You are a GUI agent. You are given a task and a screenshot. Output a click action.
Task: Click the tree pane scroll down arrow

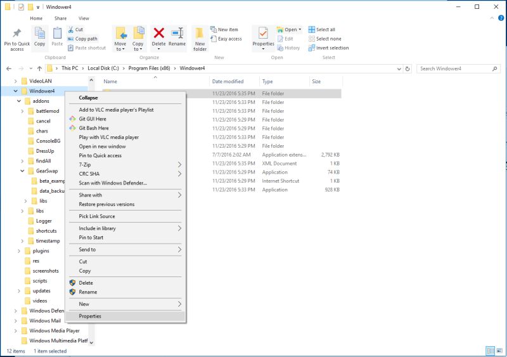[x=91, y=342]
